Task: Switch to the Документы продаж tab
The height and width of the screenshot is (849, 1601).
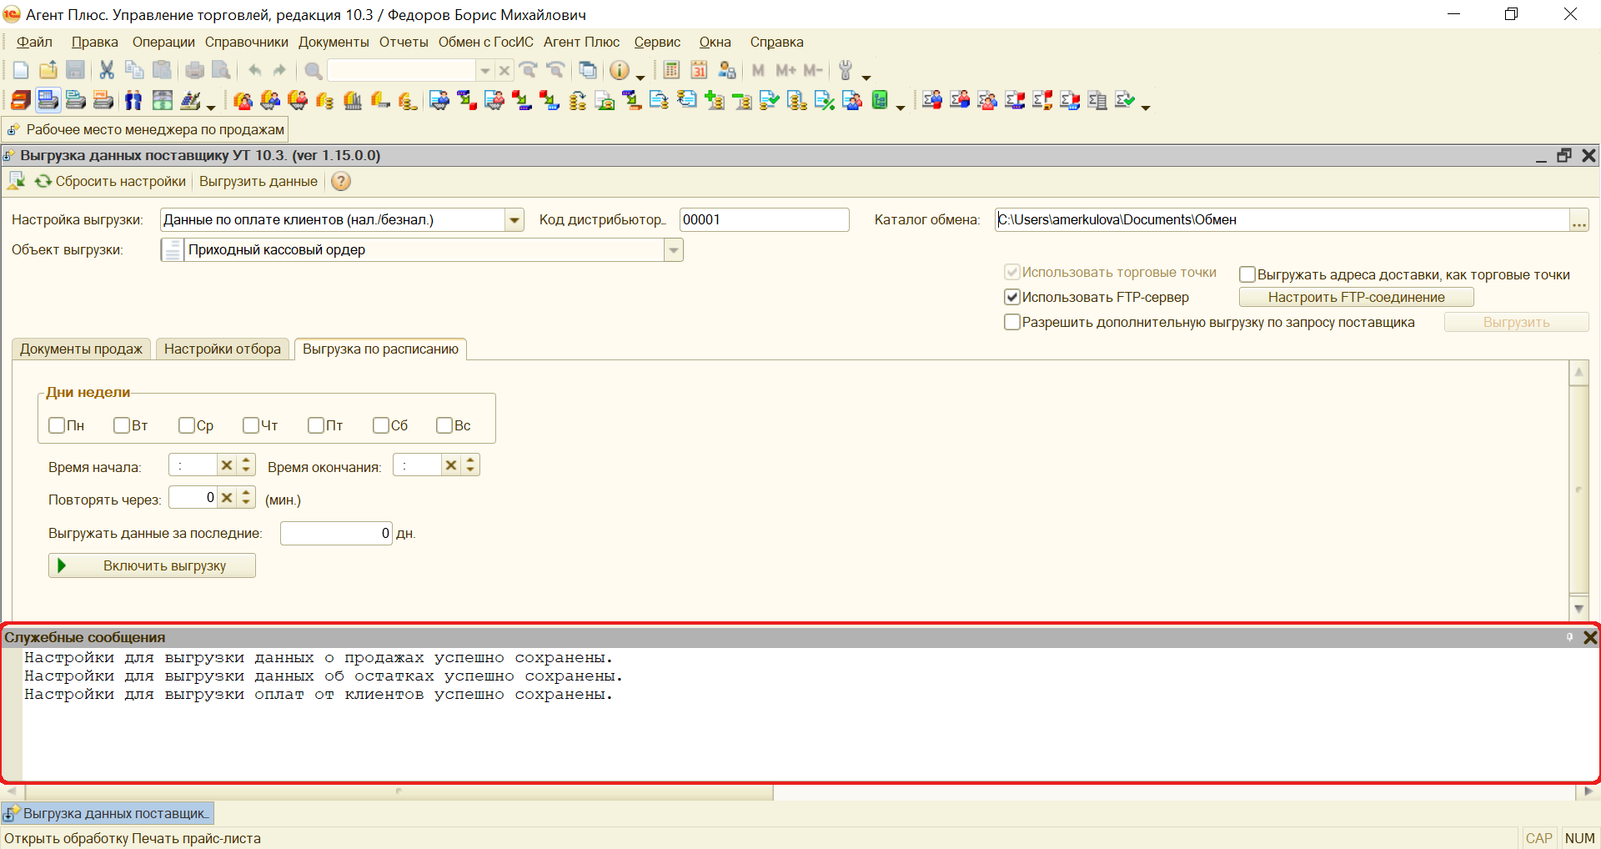Action: (81, 349)
